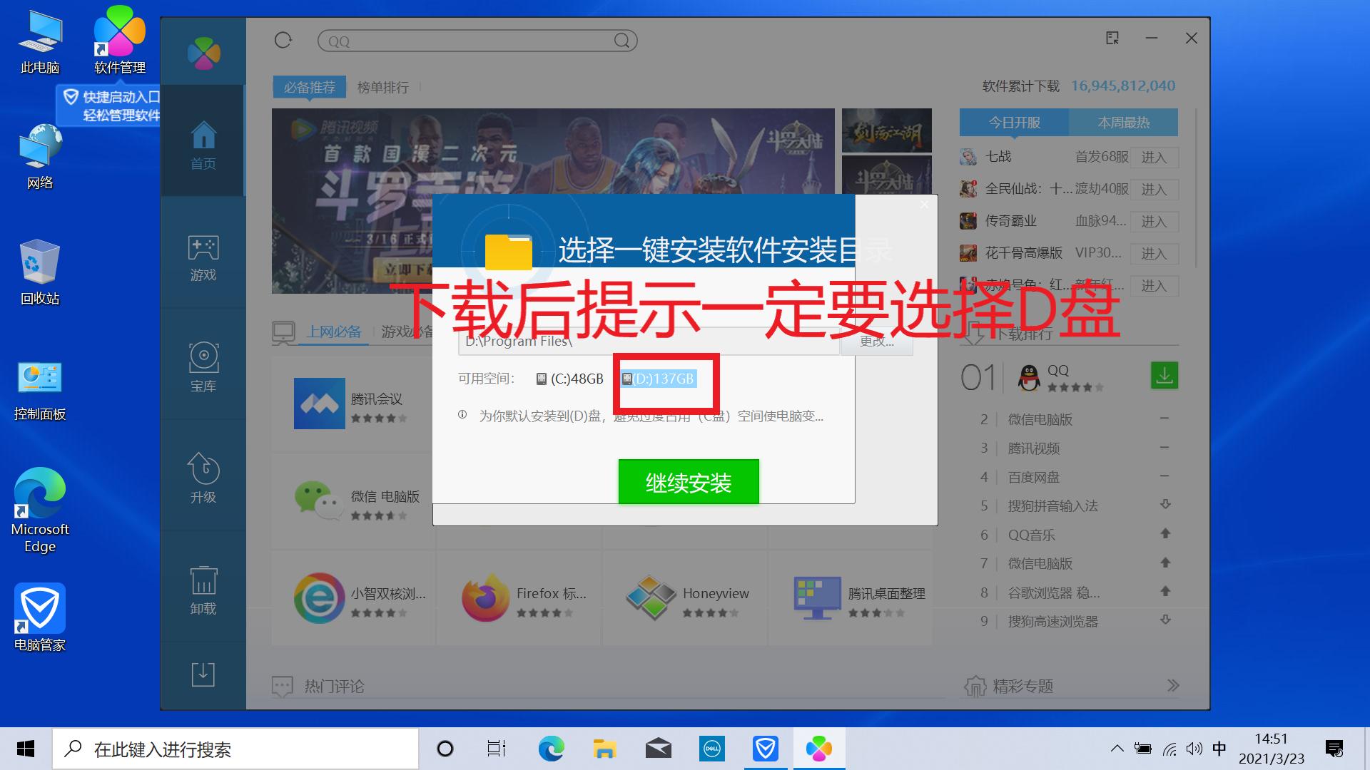Open the 更改 button to change install path

click(876, 342)
